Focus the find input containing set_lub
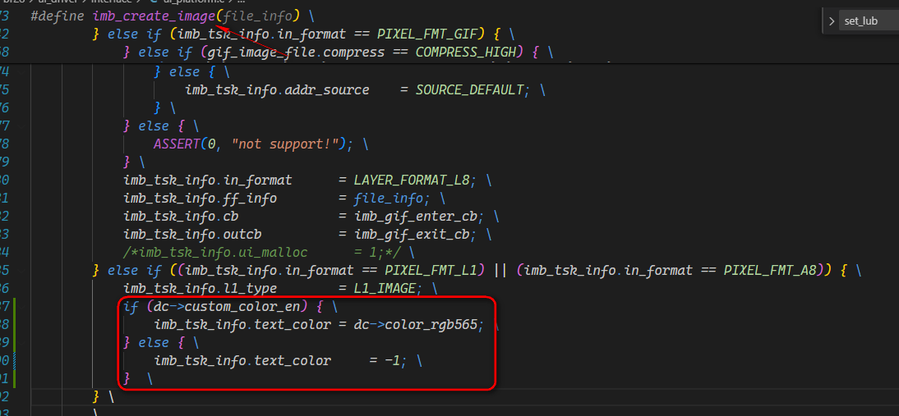The height and width of the screenshot is (416, 899). pyautogui.click(x=869, y=21)
